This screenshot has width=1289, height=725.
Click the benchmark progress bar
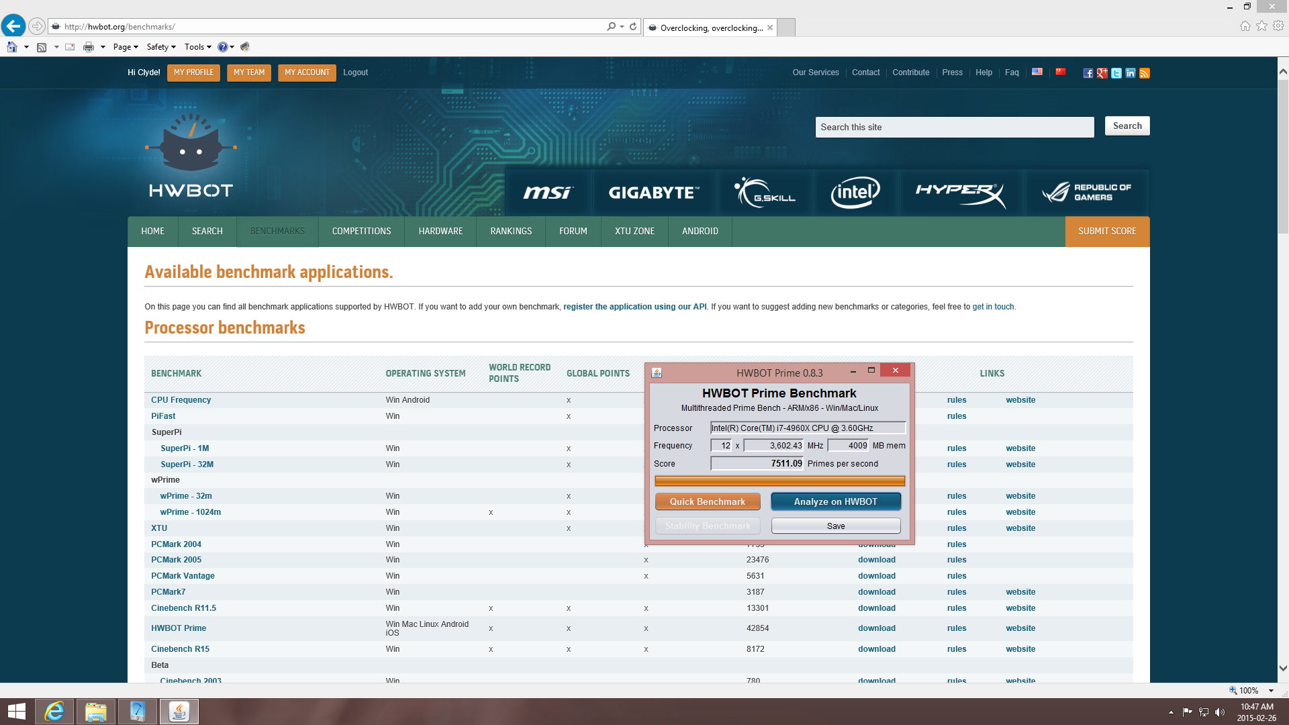(779, 481)
